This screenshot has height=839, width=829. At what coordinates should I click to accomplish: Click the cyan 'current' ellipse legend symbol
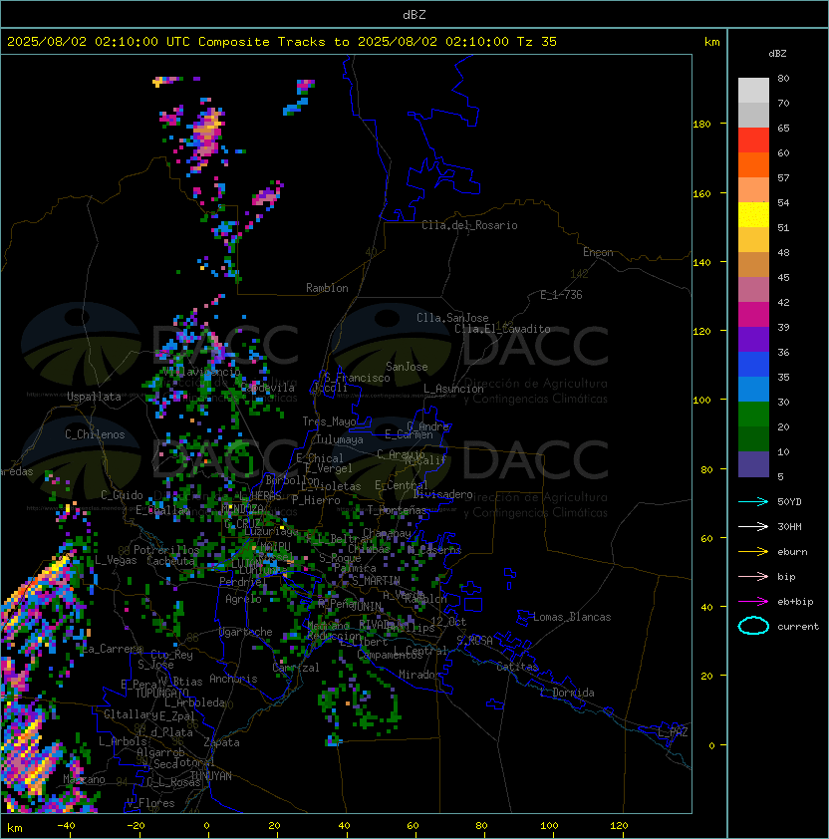[x=753, y=626]
